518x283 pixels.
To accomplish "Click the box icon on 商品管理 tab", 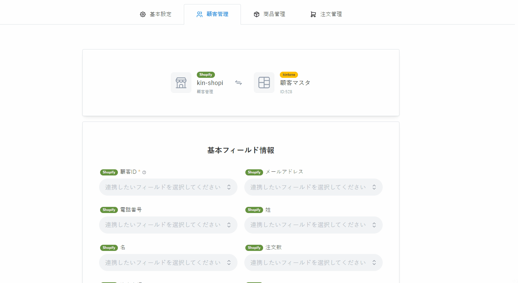I will (257, 14).
